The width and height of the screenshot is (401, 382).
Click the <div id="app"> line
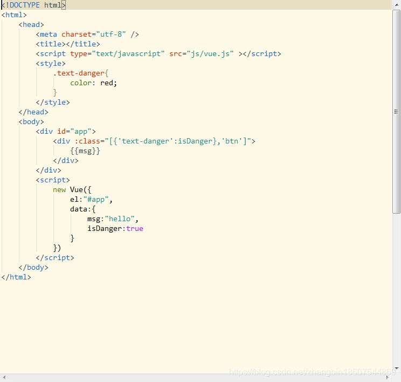66,132
